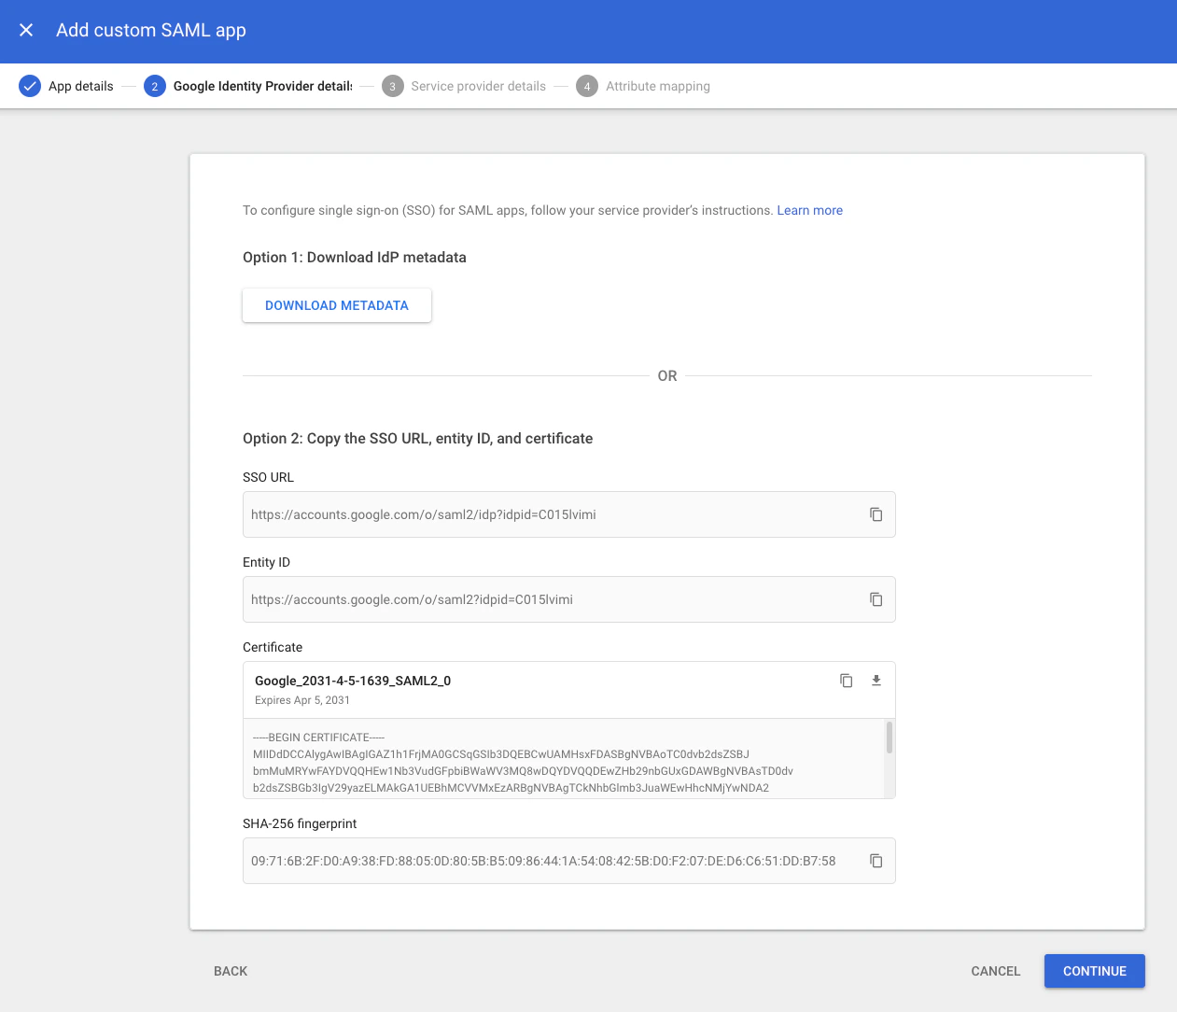Click the step 3 numbered circle
1177x1012 pixels.
(x=392, y=86)
